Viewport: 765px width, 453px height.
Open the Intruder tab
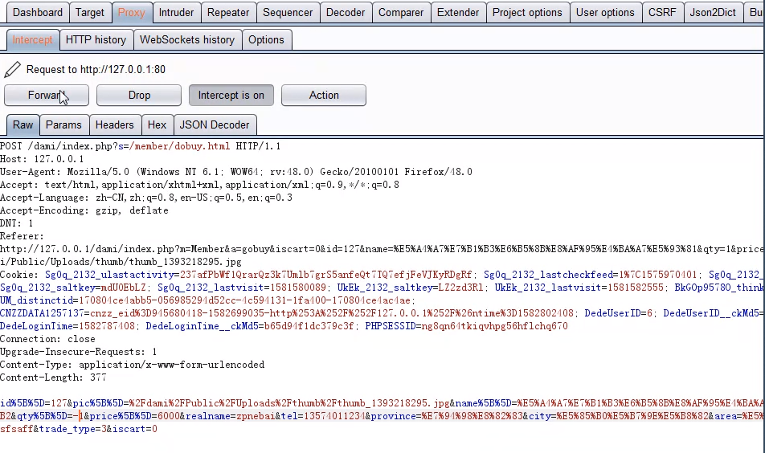pyautogui.click(x=176, y=12)
